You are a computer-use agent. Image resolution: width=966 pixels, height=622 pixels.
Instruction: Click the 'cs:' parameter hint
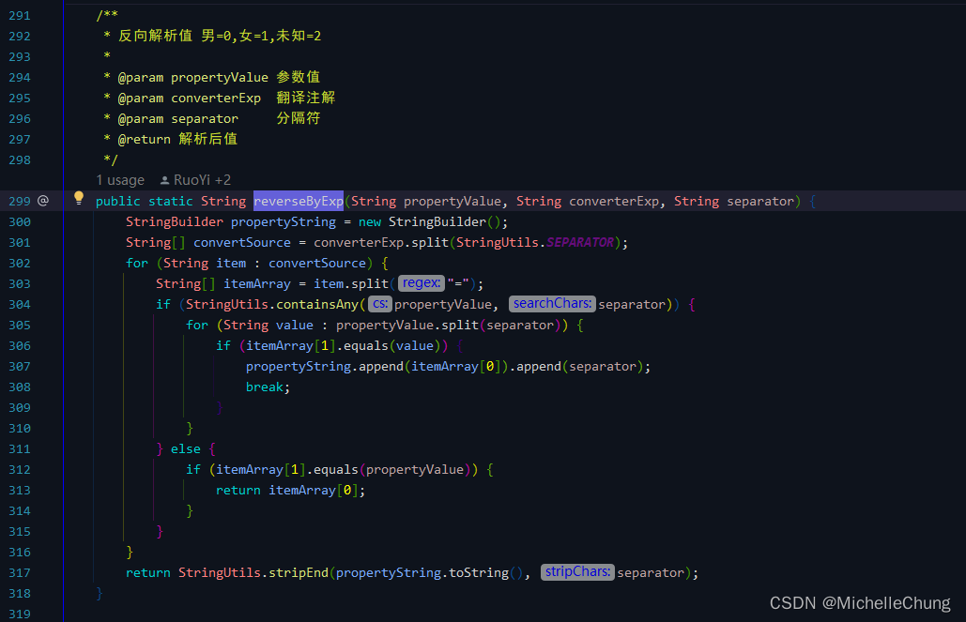[379, 304]
